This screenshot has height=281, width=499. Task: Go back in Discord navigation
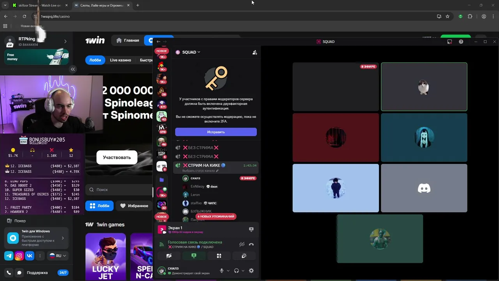click(158, 41)
